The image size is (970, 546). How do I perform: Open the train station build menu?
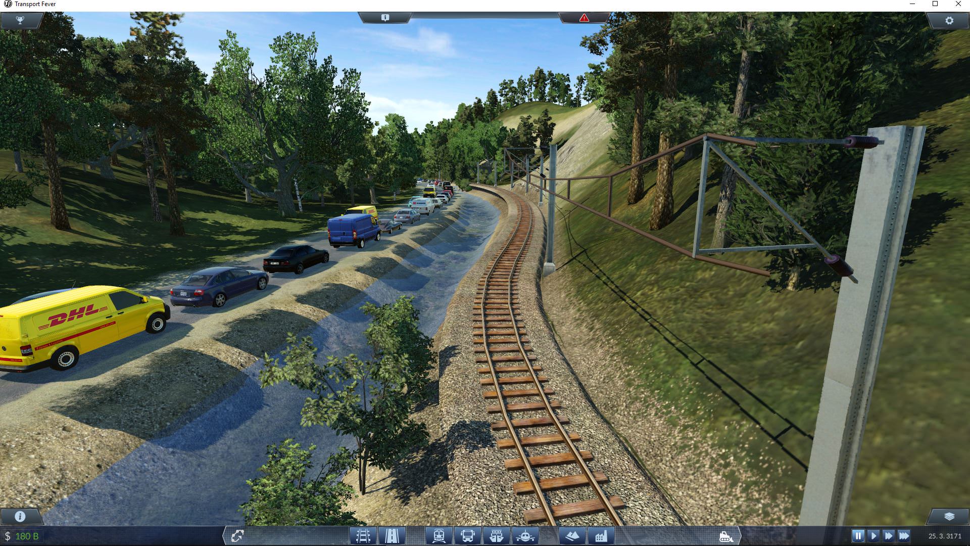pyautogui.click(x=439, y=536)
